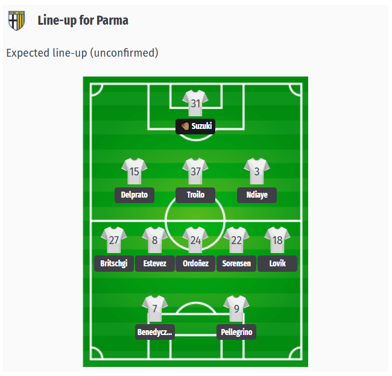Open the Suzuki player label
Screen dimensions: 392x376
pos(195,127)
